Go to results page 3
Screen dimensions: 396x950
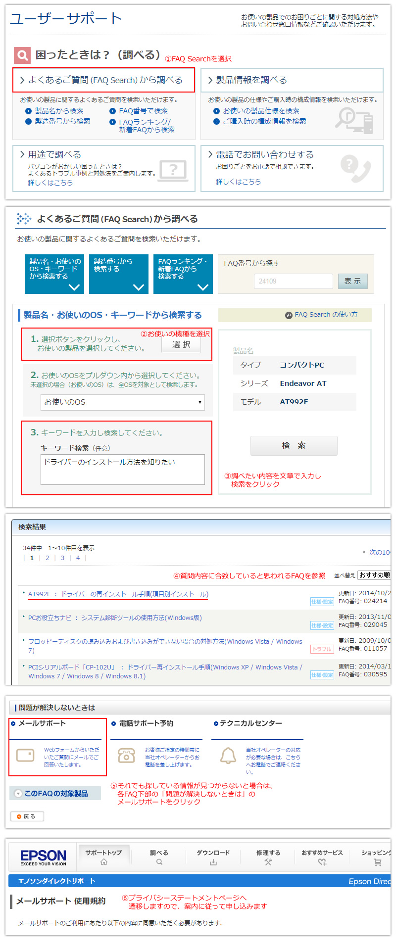[62, 558]
